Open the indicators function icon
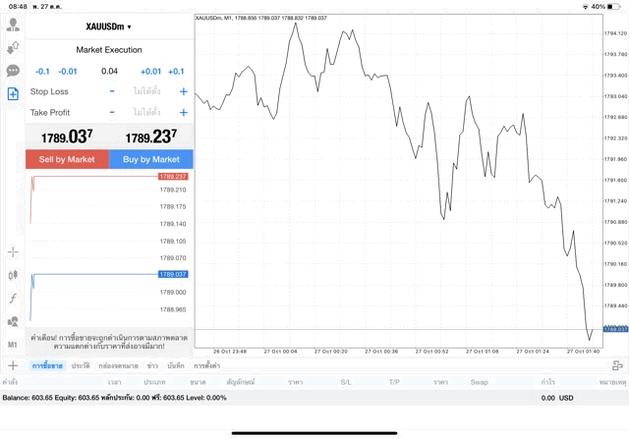 13,298
